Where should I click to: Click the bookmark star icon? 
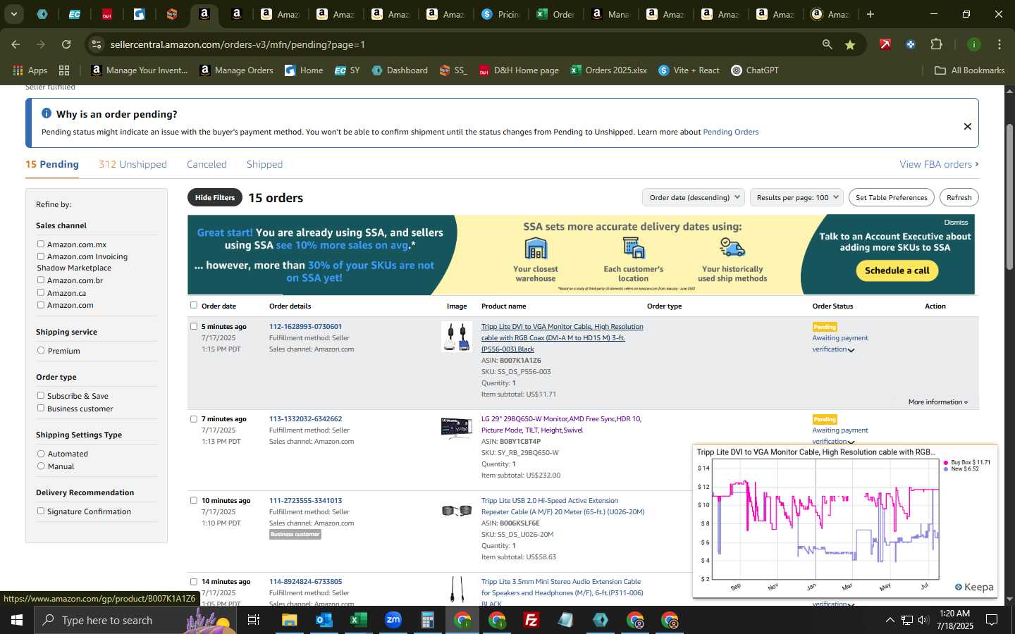(850, 44)
